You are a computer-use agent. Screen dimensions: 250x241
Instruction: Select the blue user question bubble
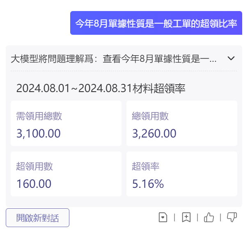[156, 23]
